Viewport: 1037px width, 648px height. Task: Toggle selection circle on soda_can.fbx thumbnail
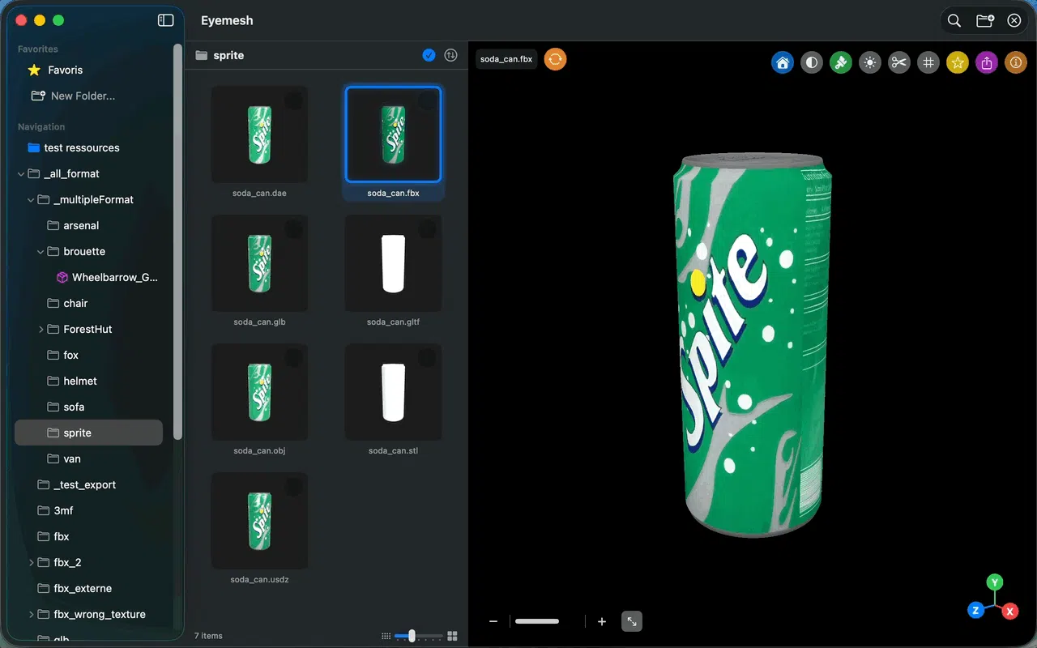pyautogui.click(x=427, y=100)
